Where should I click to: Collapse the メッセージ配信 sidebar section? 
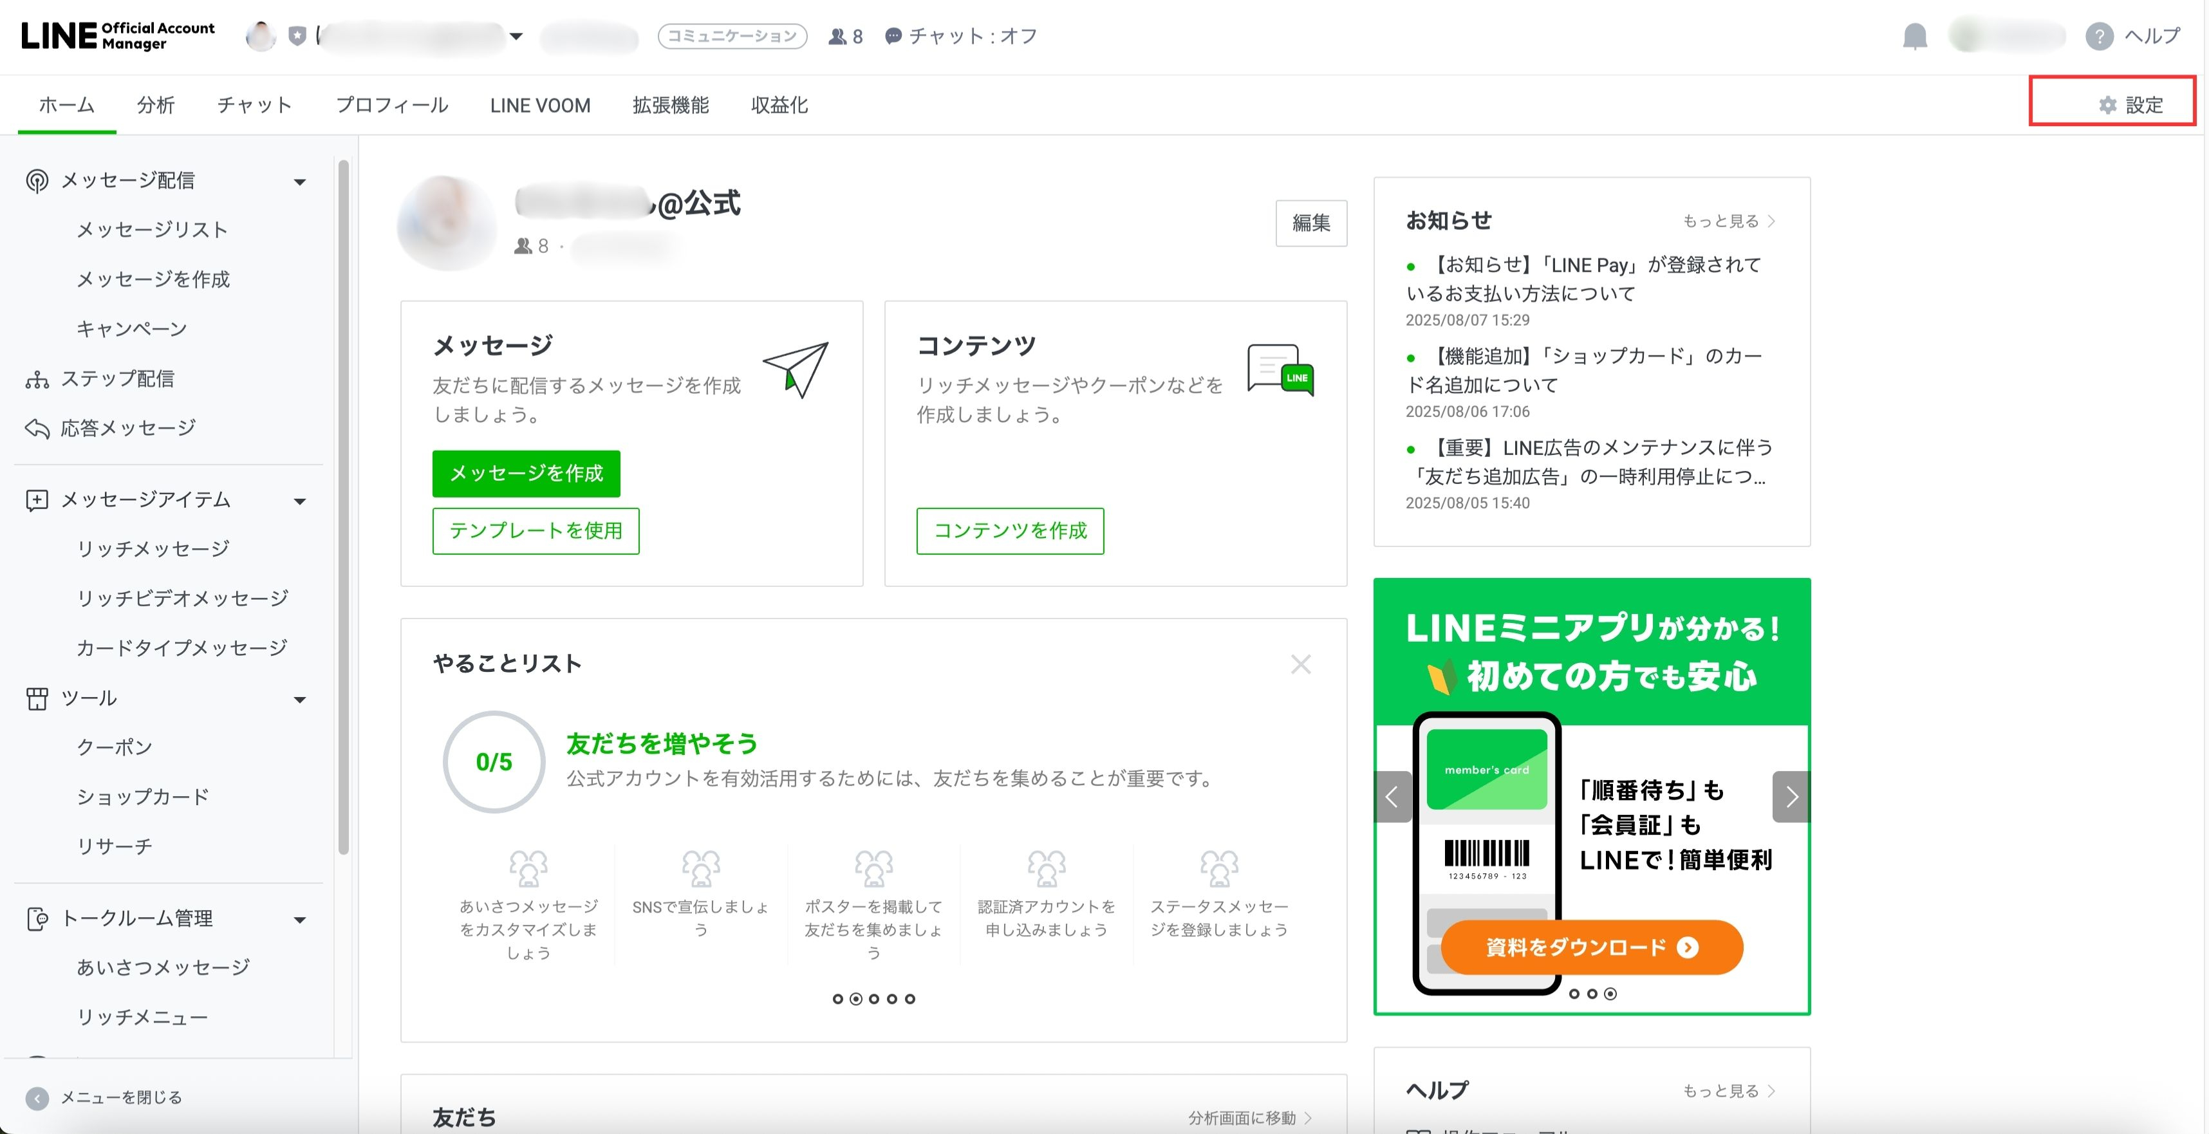coord(299,181)
